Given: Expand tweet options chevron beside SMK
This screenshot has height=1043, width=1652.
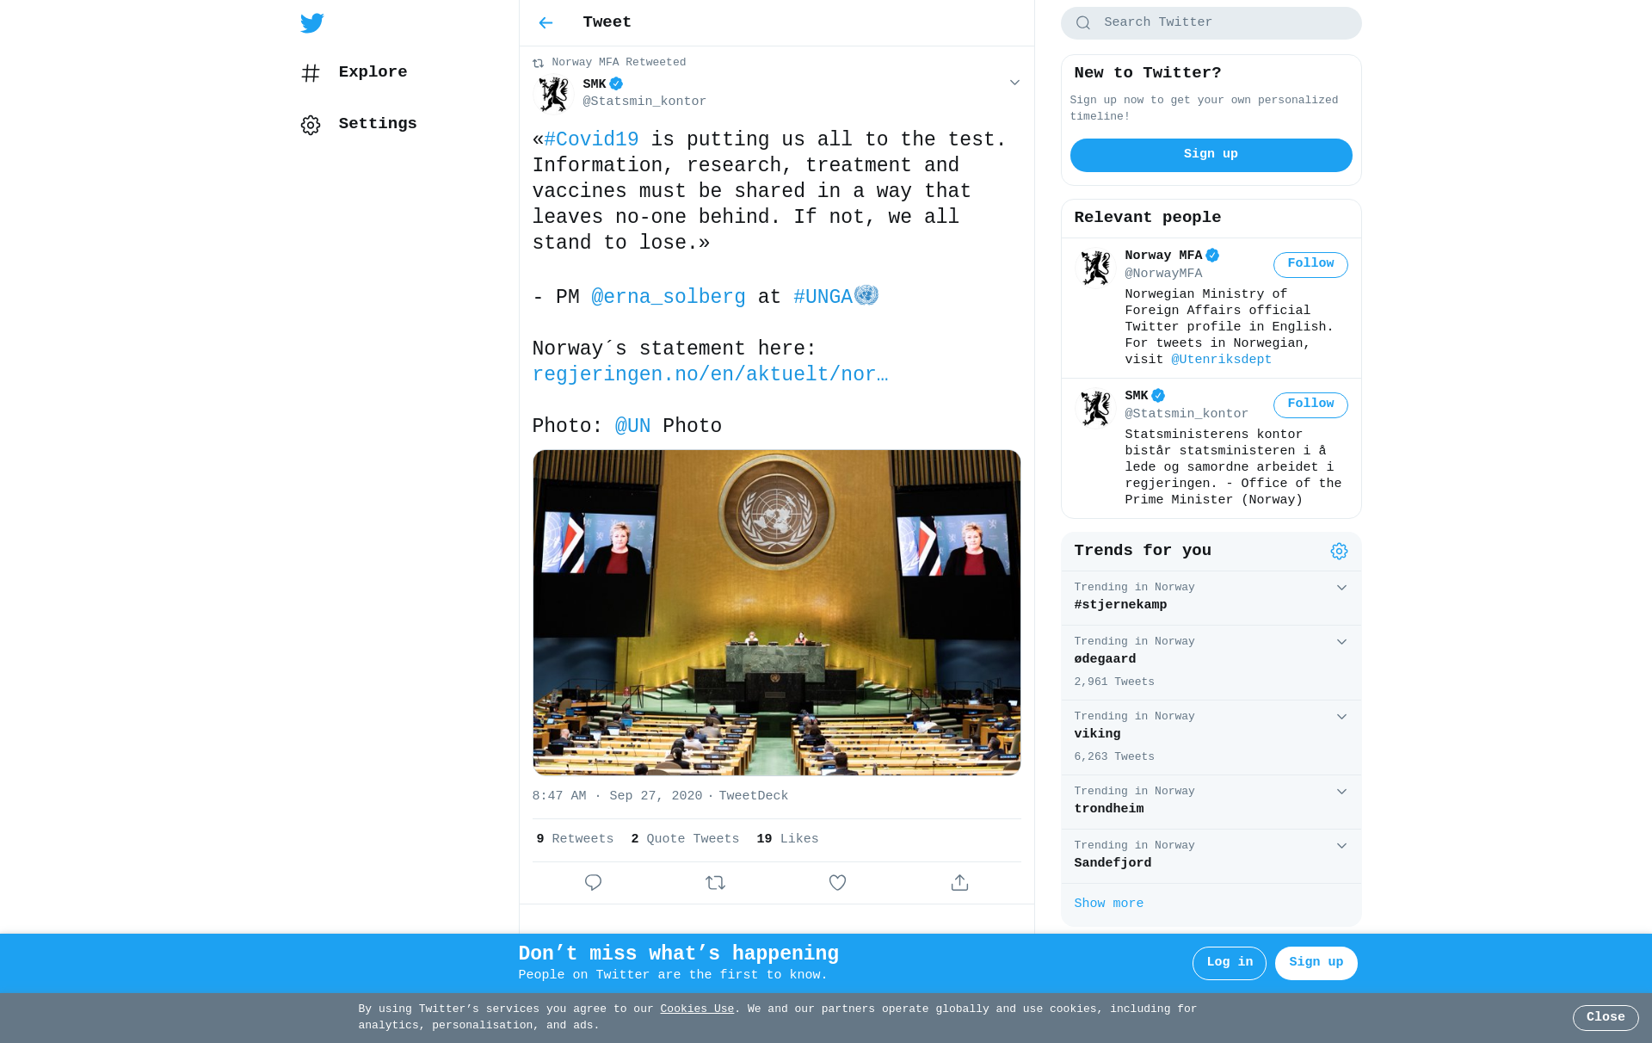Looking at the screenshot, I should coord(1014,83).
